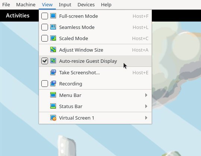
Task: Select the Seamless Mode label
Action: 77,27
